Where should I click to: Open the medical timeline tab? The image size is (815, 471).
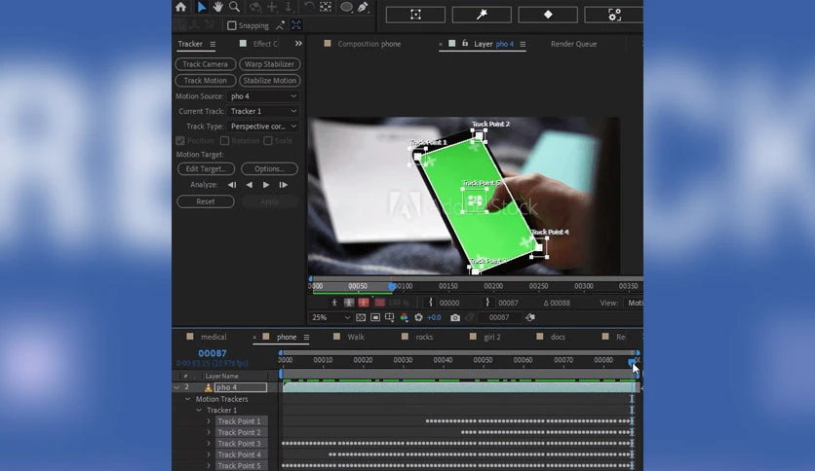click(x=213, y=337)
